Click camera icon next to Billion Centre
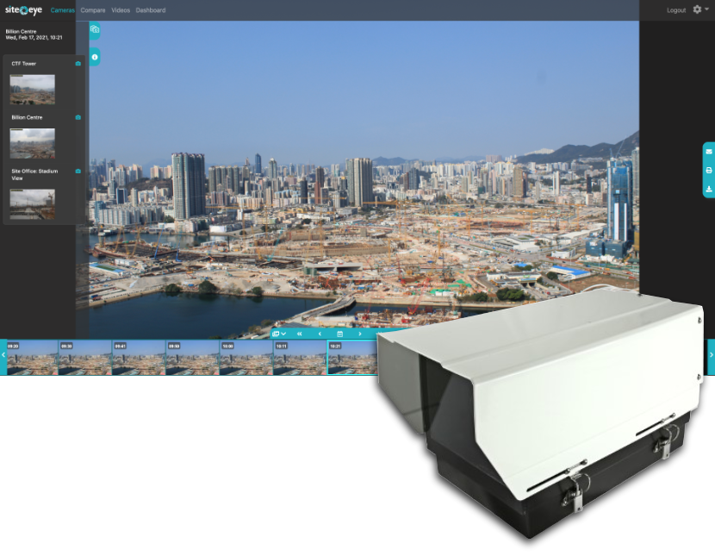The width and height of the screenshot is (715, 556). point(78,117)
